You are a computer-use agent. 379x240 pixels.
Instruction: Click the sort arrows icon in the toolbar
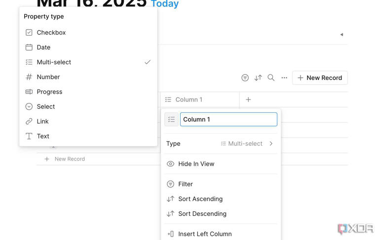click(x=258, y=78)
